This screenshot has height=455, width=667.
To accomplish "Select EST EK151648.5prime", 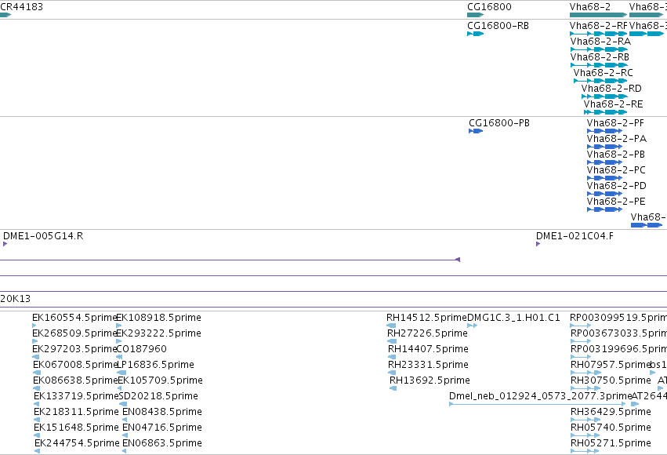I will coord(37,435).
